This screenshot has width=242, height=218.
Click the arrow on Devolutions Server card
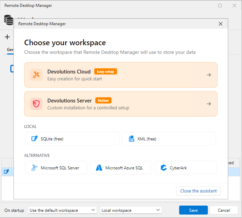pos(209,104)
